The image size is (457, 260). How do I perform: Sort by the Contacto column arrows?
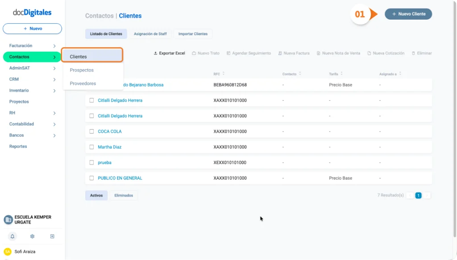300,74
